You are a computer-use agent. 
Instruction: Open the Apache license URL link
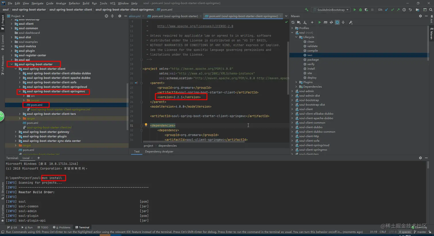pyautogui.click(x=195, y=26)
